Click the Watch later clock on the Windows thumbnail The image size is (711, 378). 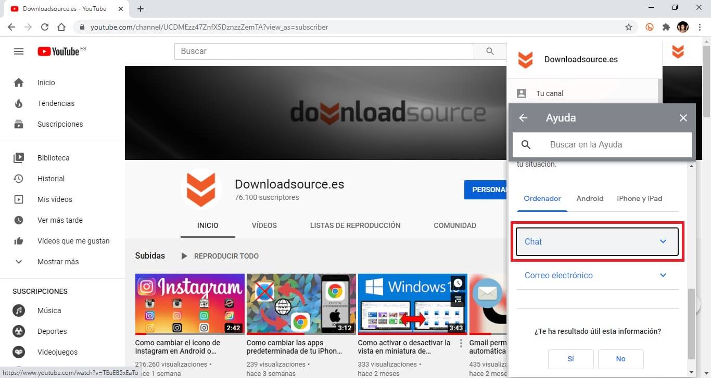coord(458,283)
